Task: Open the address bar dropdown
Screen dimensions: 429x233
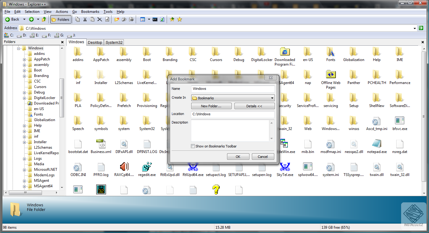Action: click(415, 28)
